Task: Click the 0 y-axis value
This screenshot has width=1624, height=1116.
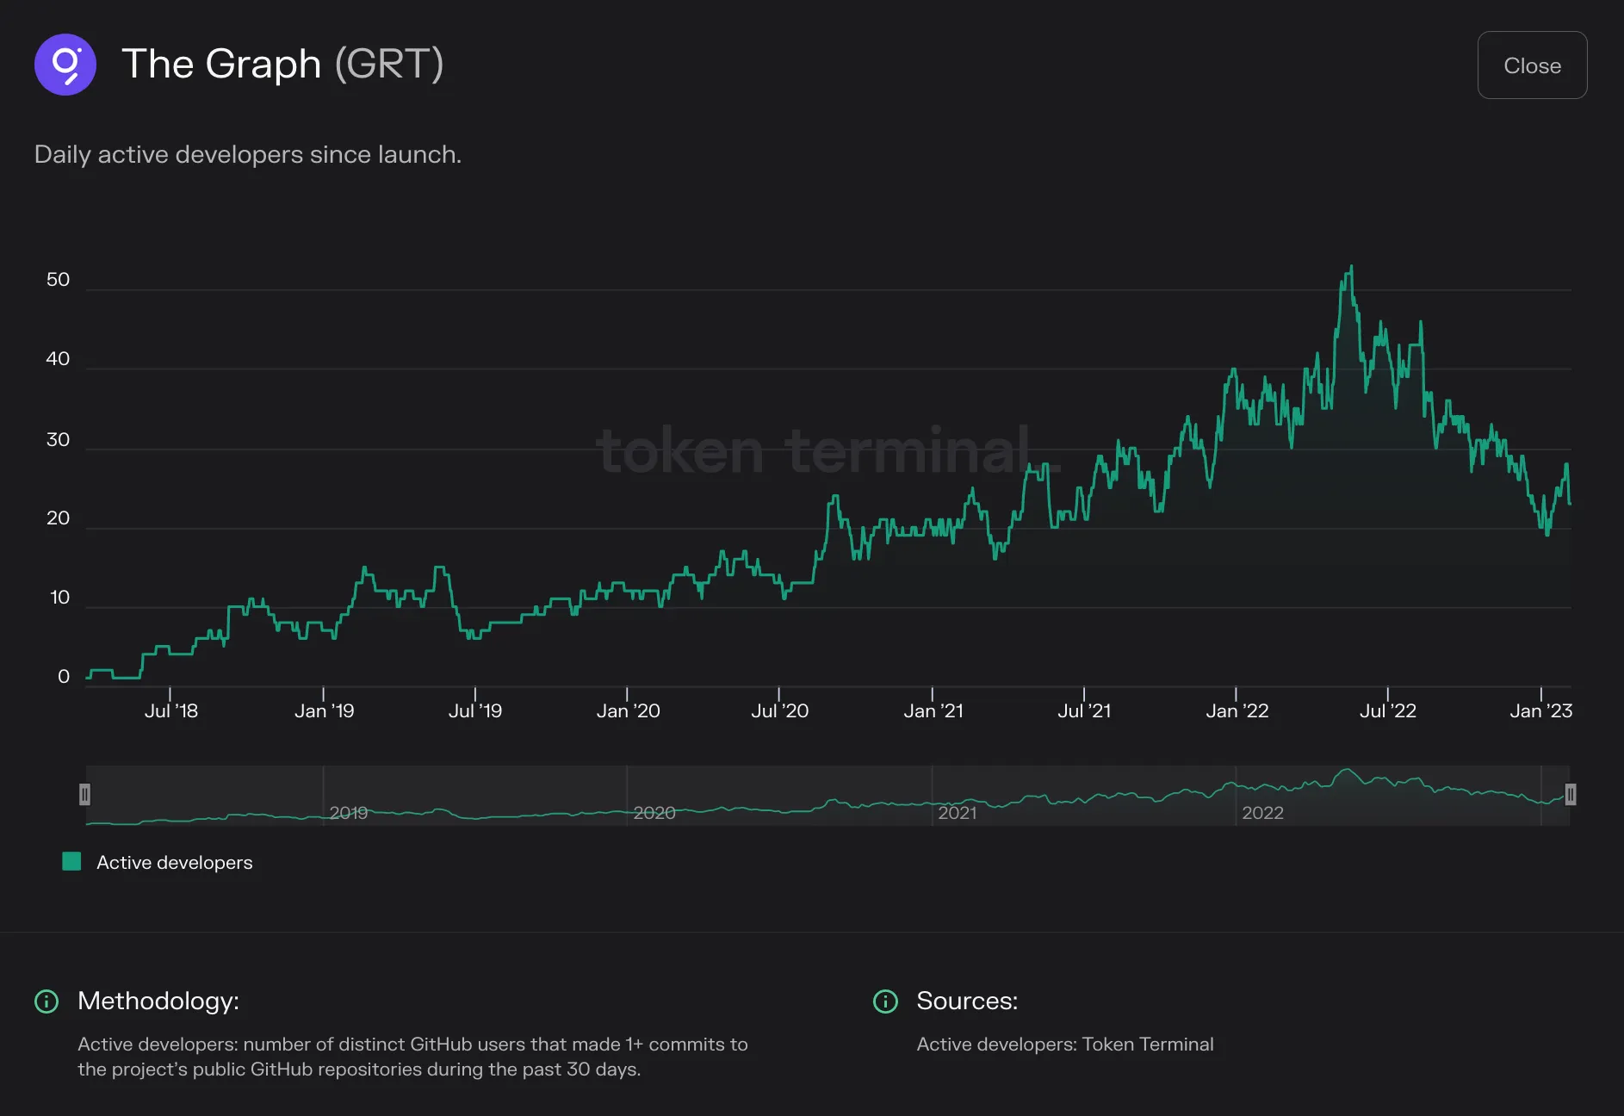Action: 64,677
